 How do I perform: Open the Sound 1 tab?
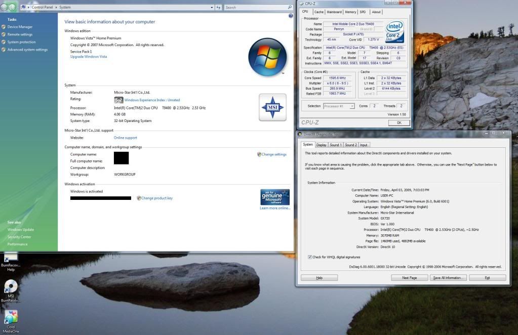click(336, 145)
